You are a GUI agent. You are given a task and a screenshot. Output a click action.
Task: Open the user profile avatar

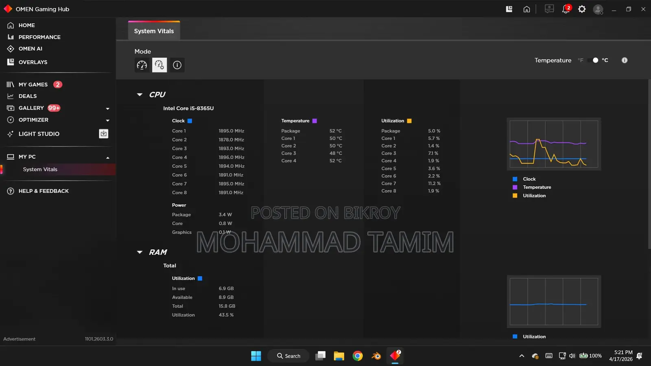[598, 9]
